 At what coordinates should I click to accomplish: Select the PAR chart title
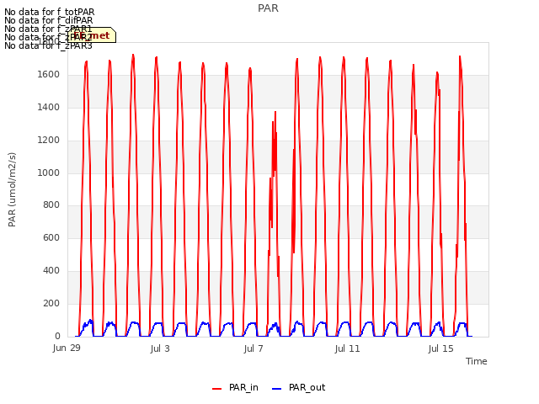(x=268, y=8)
